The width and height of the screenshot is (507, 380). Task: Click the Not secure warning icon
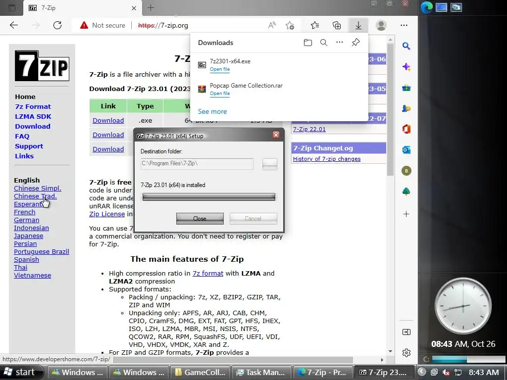click(84, 25)
